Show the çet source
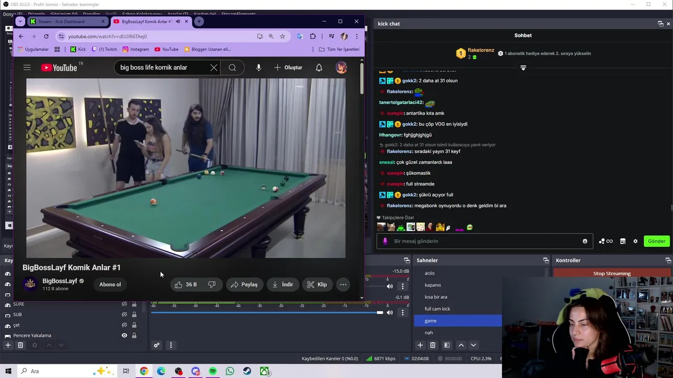 (x=125, y=325)
